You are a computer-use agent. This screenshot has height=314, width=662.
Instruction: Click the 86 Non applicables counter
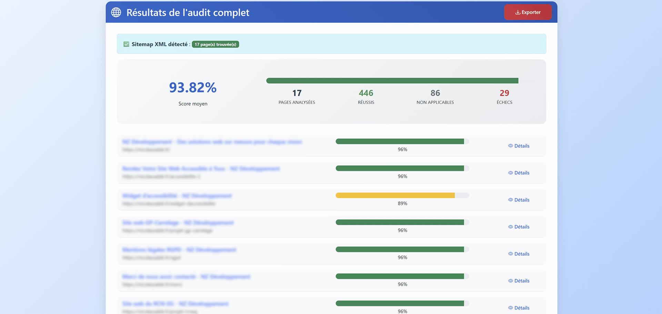[x=435, y=93]
